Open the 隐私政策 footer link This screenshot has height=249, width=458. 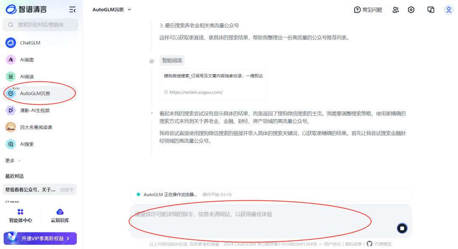pyautogui.click(x=353, y=244)
